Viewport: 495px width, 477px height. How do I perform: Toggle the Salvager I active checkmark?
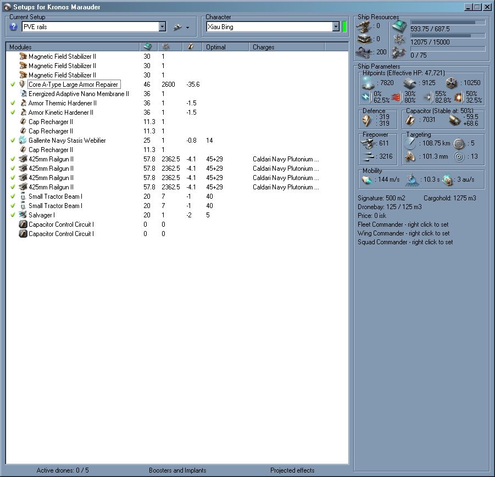(x=13, y=215)
